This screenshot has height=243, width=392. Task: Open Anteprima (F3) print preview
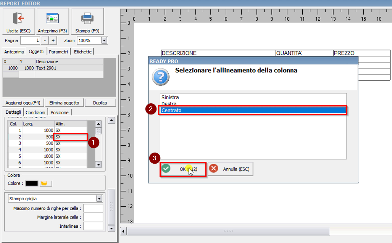52,22
